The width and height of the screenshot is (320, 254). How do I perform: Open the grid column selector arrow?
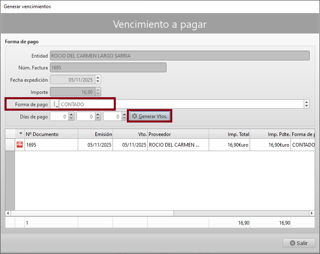(20, 134)
